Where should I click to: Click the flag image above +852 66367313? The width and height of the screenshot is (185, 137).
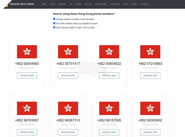click(68, 108)
